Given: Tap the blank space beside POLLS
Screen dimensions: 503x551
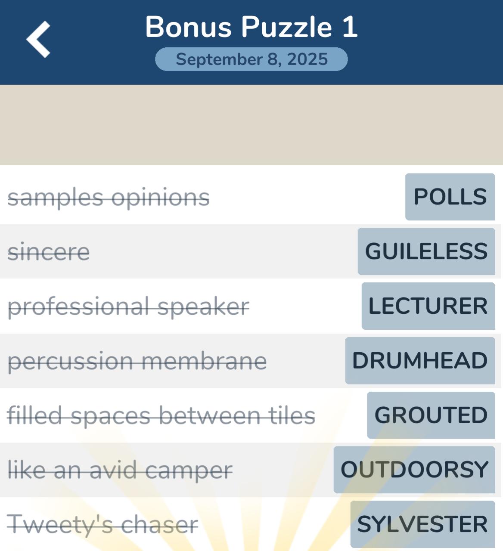Looking at the screenshot, I should coord(307,197).
